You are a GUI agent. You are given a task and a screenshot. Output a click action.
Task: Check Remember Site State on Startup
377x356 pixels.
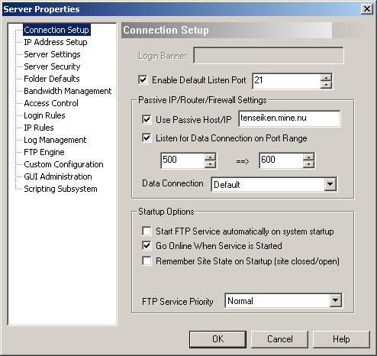click(147, 261)
